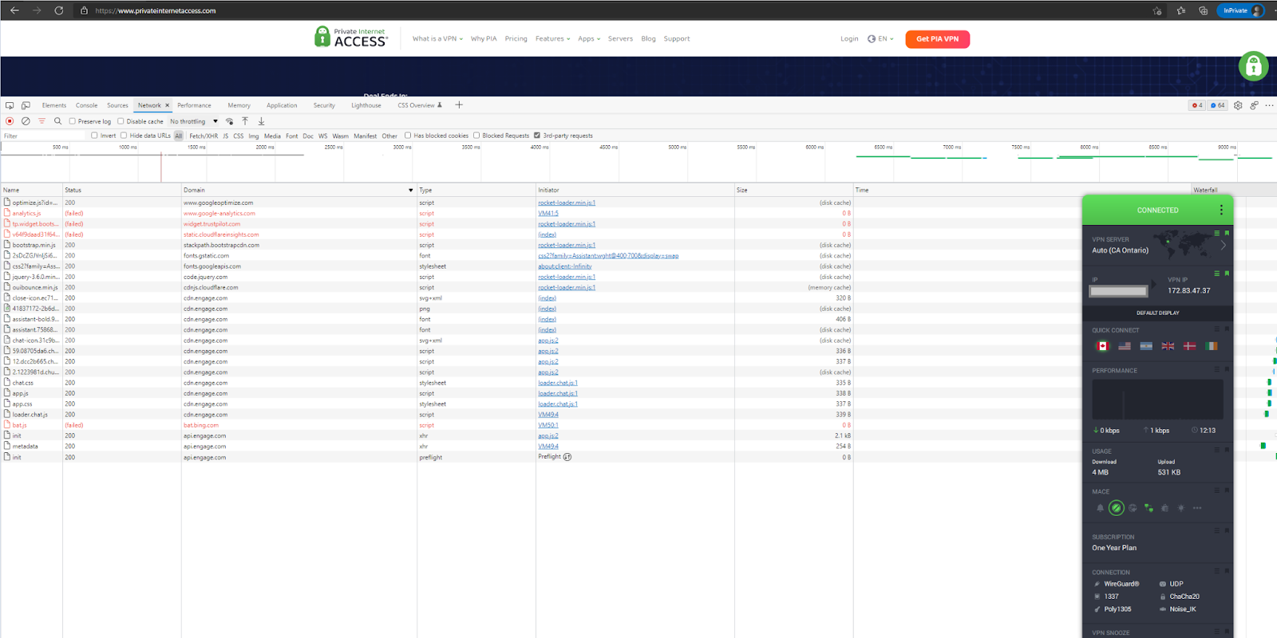
Task: Open EN language selector
Action: tap(880, 38)
